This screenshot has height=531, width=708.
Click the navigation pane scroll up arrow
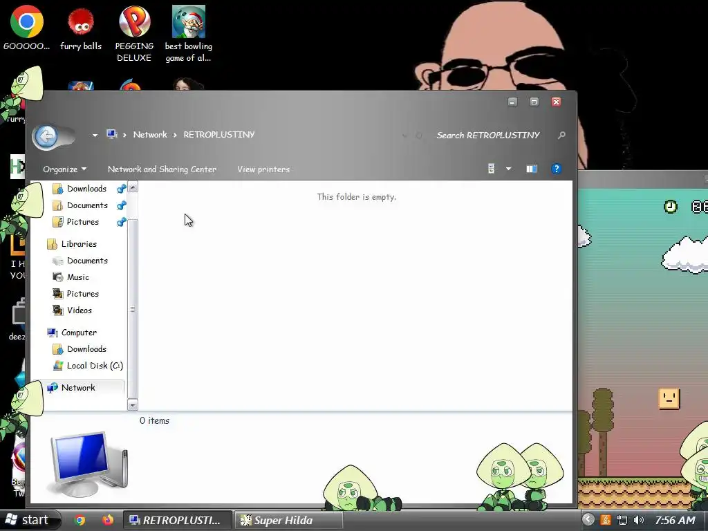click(x=133, y=187)
